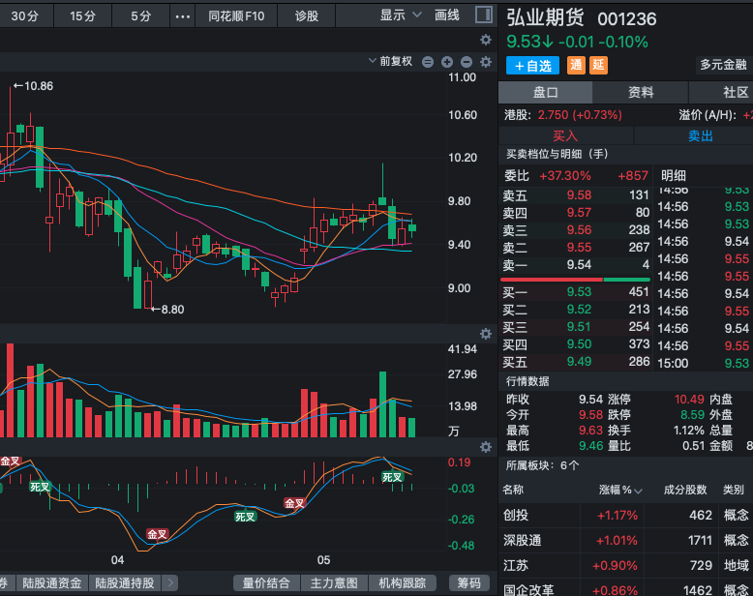The height and width of the screenshot is (596, 753).
Task: Expand bottom tabs with the arrow button
Action: click(170, 583)
